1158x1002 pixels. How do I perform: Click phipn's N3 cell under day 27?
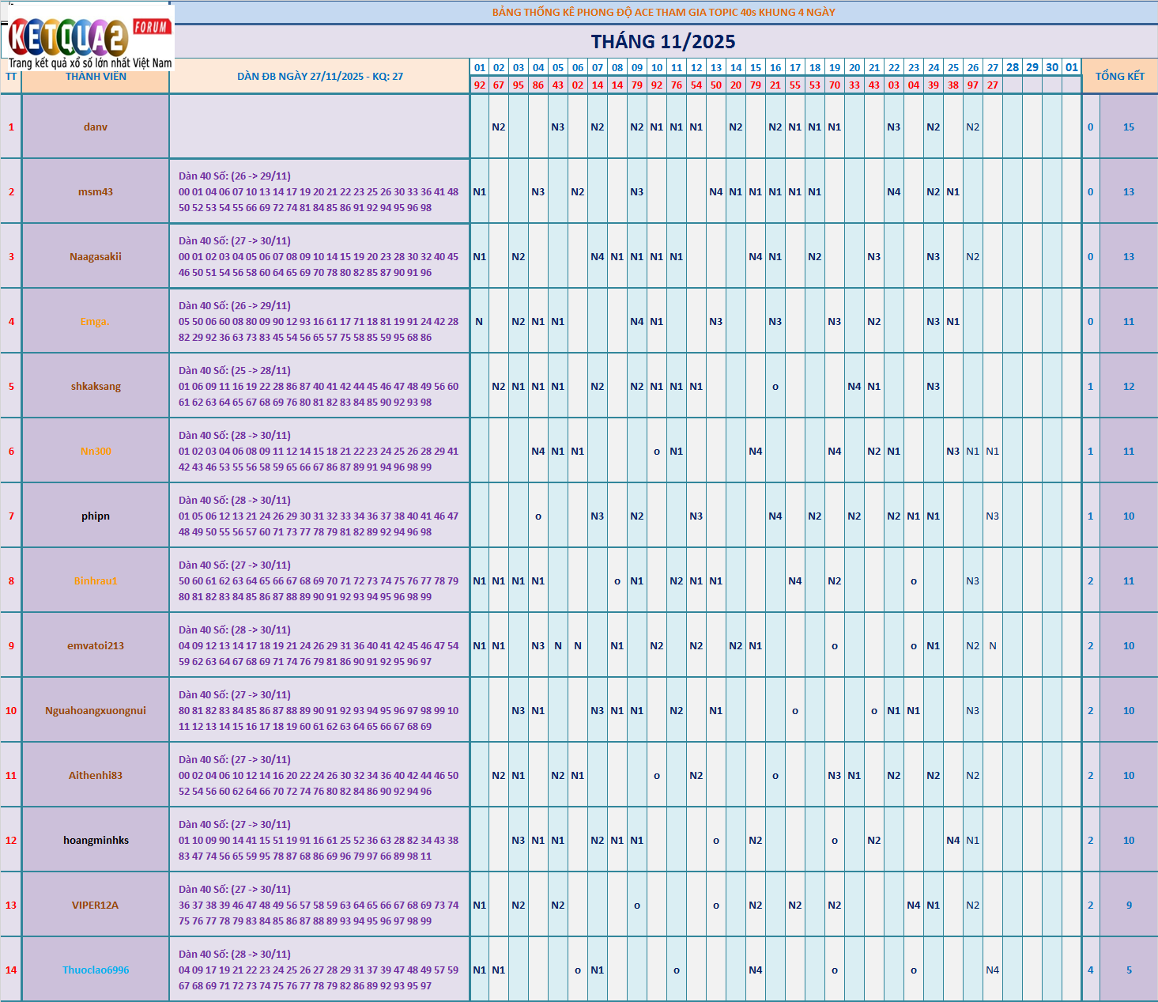click(993, 516)
